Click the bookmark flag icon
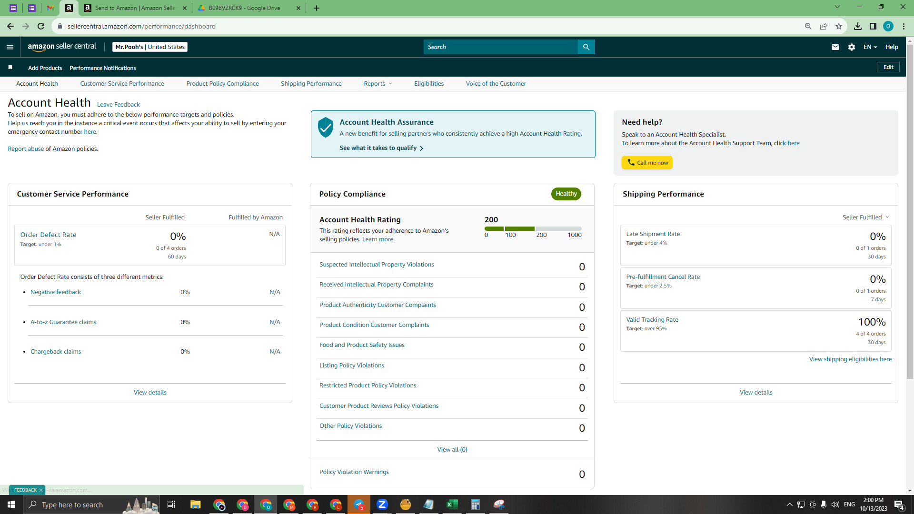Image resolution: width=914 pixels, height=514 pixels. coord(10,68)
